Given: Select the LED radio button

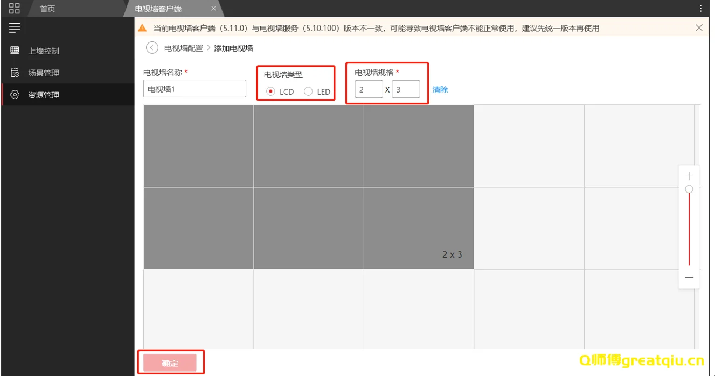Looking at the screenshot, I should [308, 91].
